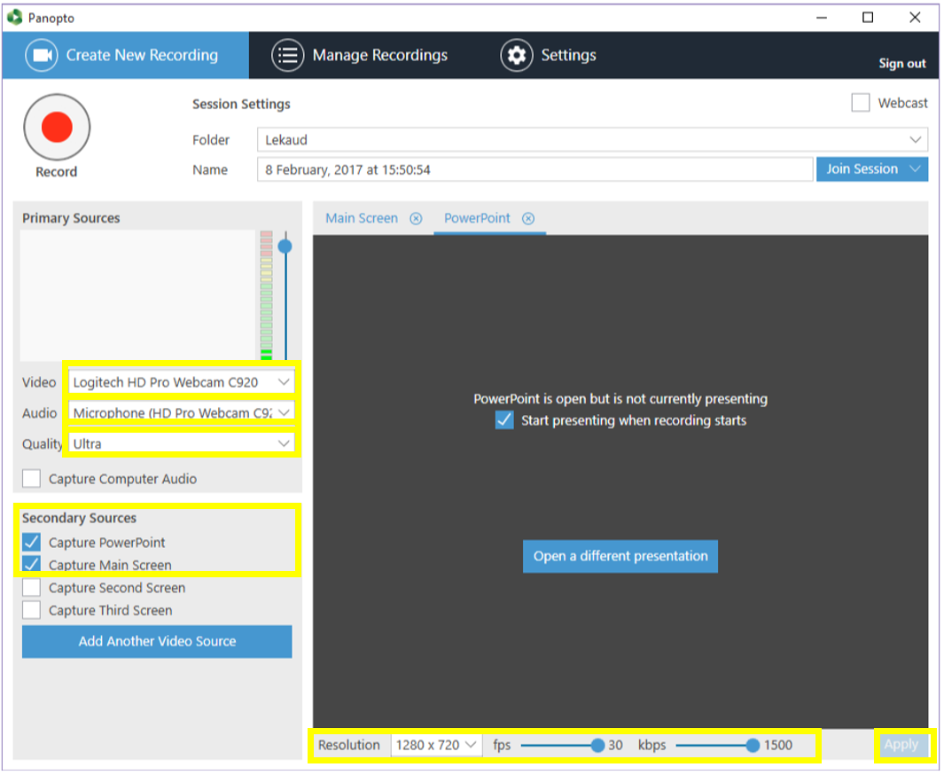This screenshot has height=775, width=944.
Task: Uncheck Start presenting when recording starts
Action: click(504, 420)
